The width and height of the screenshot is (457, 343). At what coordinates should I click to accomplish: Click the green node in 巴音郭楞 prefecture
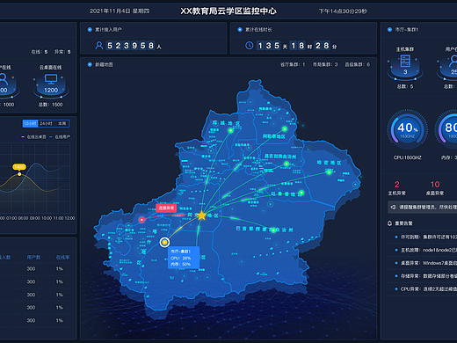pyautogui.click(x=273, y=230)
